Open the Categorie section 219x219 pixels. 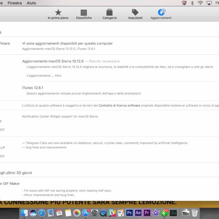click(x=109, y=14)
